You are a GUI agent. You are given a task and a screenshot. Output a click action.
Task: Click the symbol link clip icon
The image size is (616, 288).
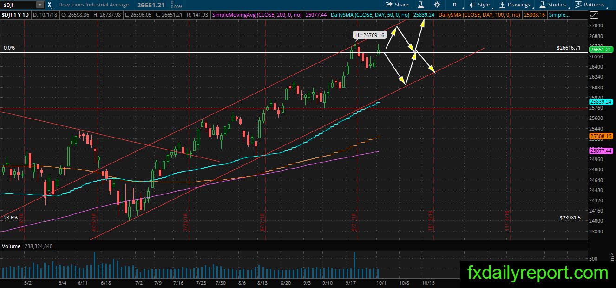pyautogui.click(x=49, y=5)
